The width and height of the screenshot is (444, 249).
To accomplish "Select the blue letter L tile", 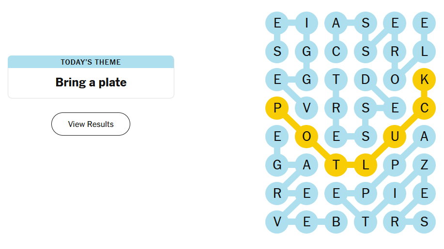I will point(424,51).
